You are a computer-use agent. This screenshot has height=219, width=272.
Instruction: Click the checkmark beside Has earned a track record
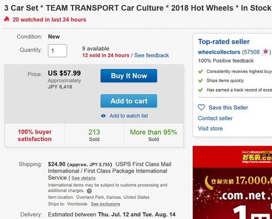201,90
